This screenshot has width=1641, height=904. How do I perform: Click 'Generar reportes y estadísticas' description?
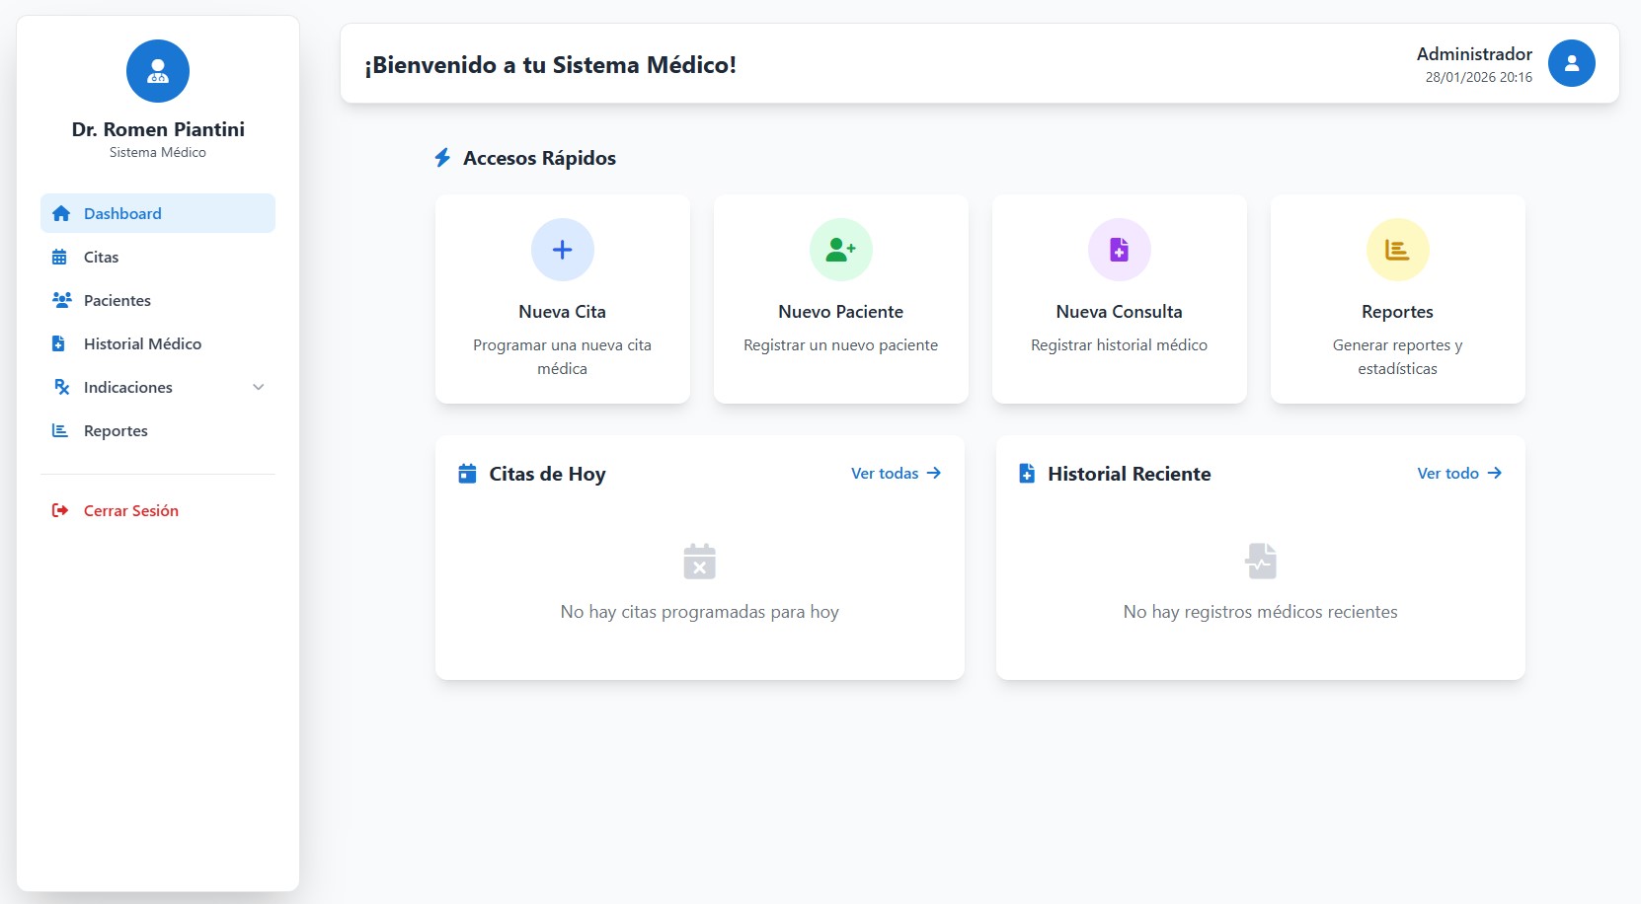coord(1398,356)
